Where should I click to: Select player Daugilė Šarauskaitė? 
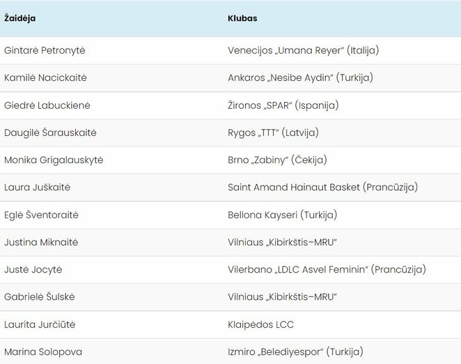[x=50, y=132]
